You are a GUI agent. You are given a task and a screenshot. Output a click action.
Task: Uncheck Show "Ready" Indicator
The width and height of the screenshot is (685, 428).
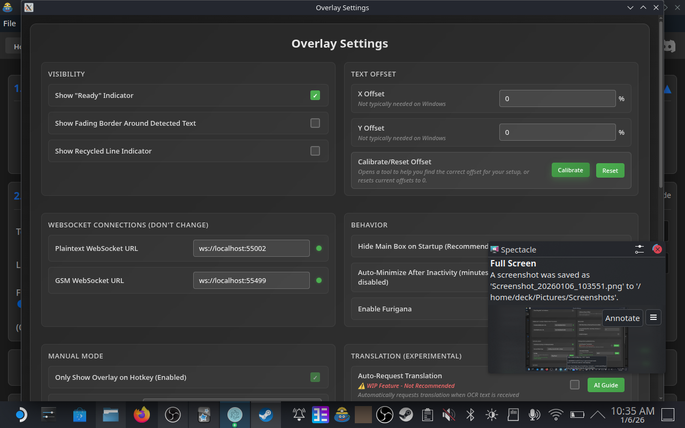click(x=315, y=95)
